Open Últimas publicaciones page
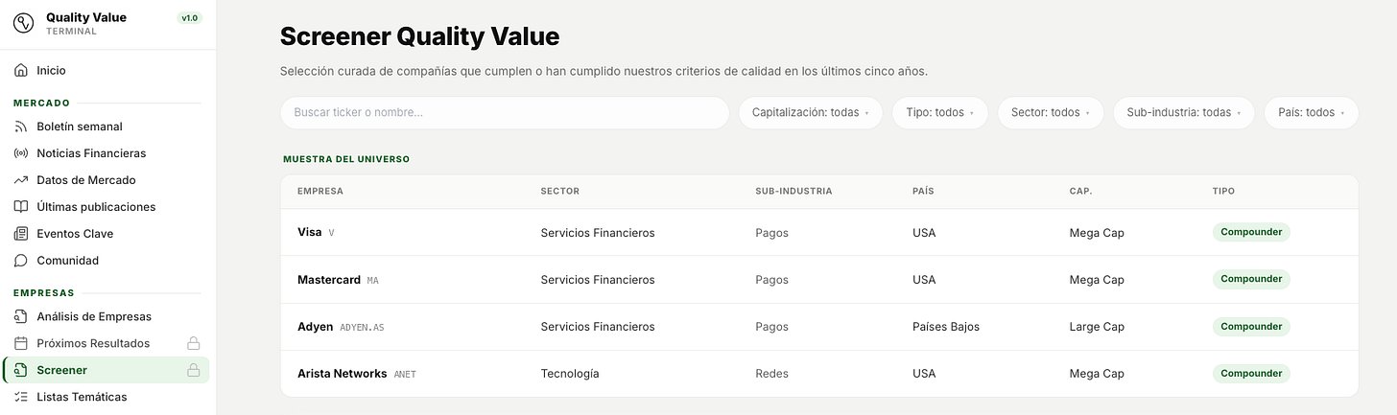This screenshot has width=1397, height=415. pyautogui.click(x=107, y=207)
